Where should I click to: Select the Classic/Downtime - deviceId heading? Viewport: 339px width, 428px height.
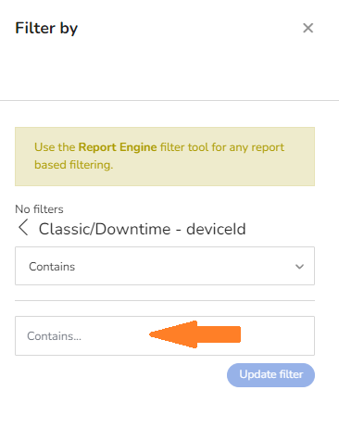pos(143,229)
